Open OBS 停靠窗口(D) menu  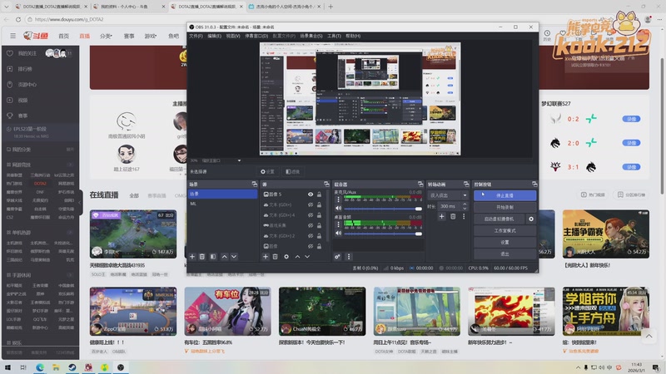(256, 36)
